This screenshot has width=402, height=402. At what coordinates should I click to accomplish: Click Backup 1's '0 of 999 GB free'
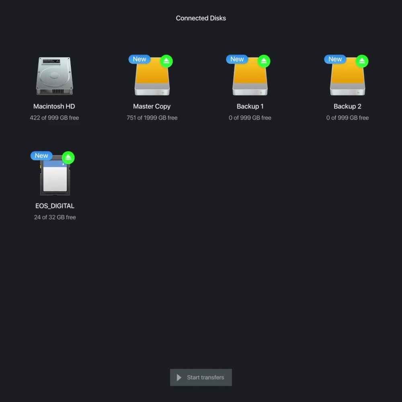[250, 118]
